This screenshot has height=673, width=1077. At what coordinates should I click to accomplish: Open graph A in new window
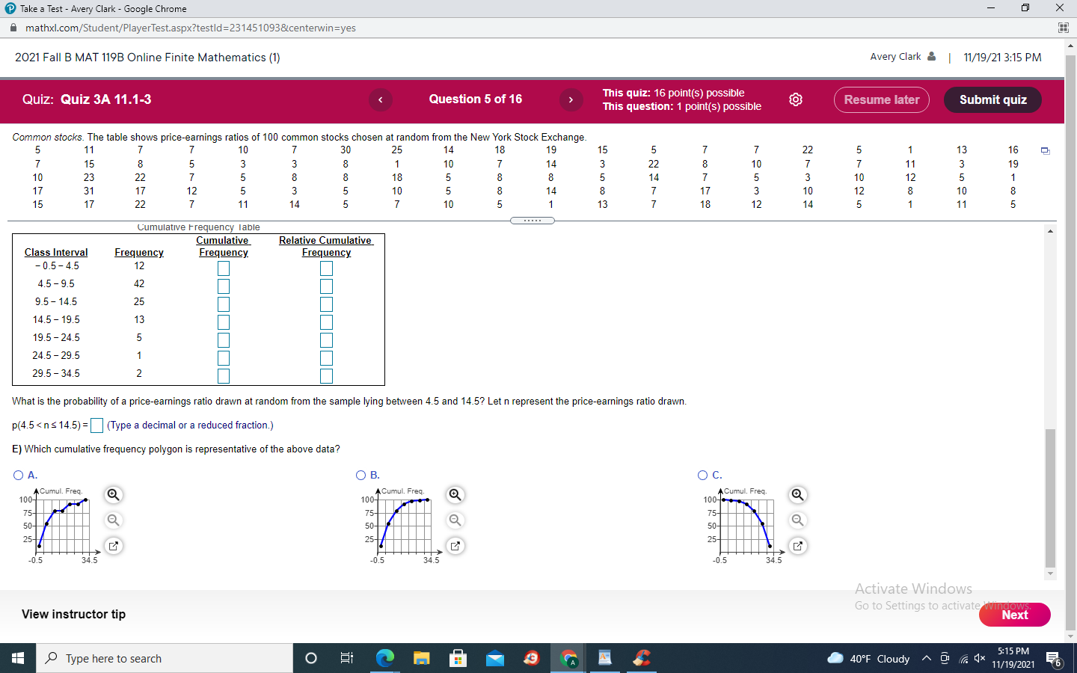(113, 546)
